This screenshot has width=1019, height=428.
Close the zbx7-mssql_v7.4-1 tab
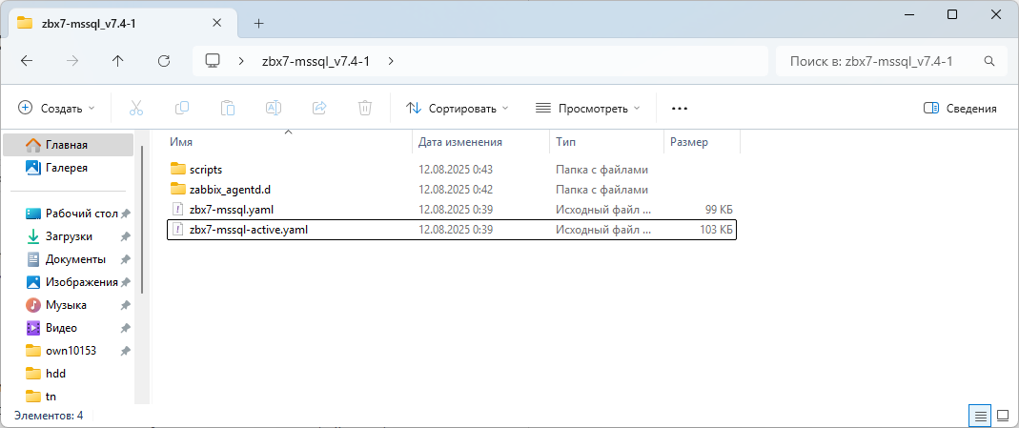217,23
